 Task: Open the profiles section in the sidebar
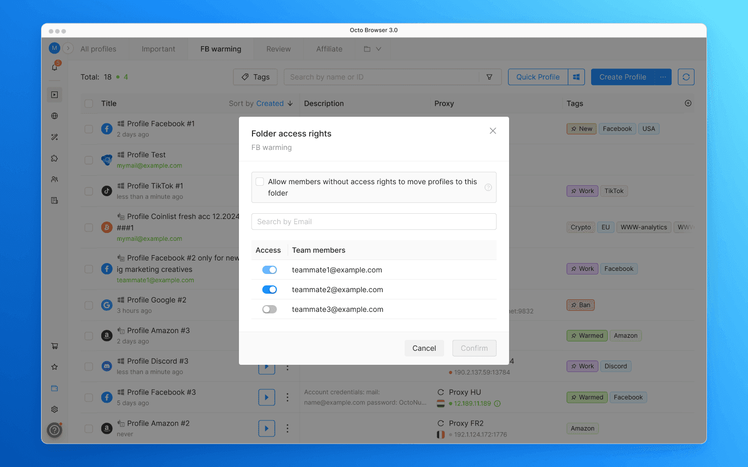55,95
